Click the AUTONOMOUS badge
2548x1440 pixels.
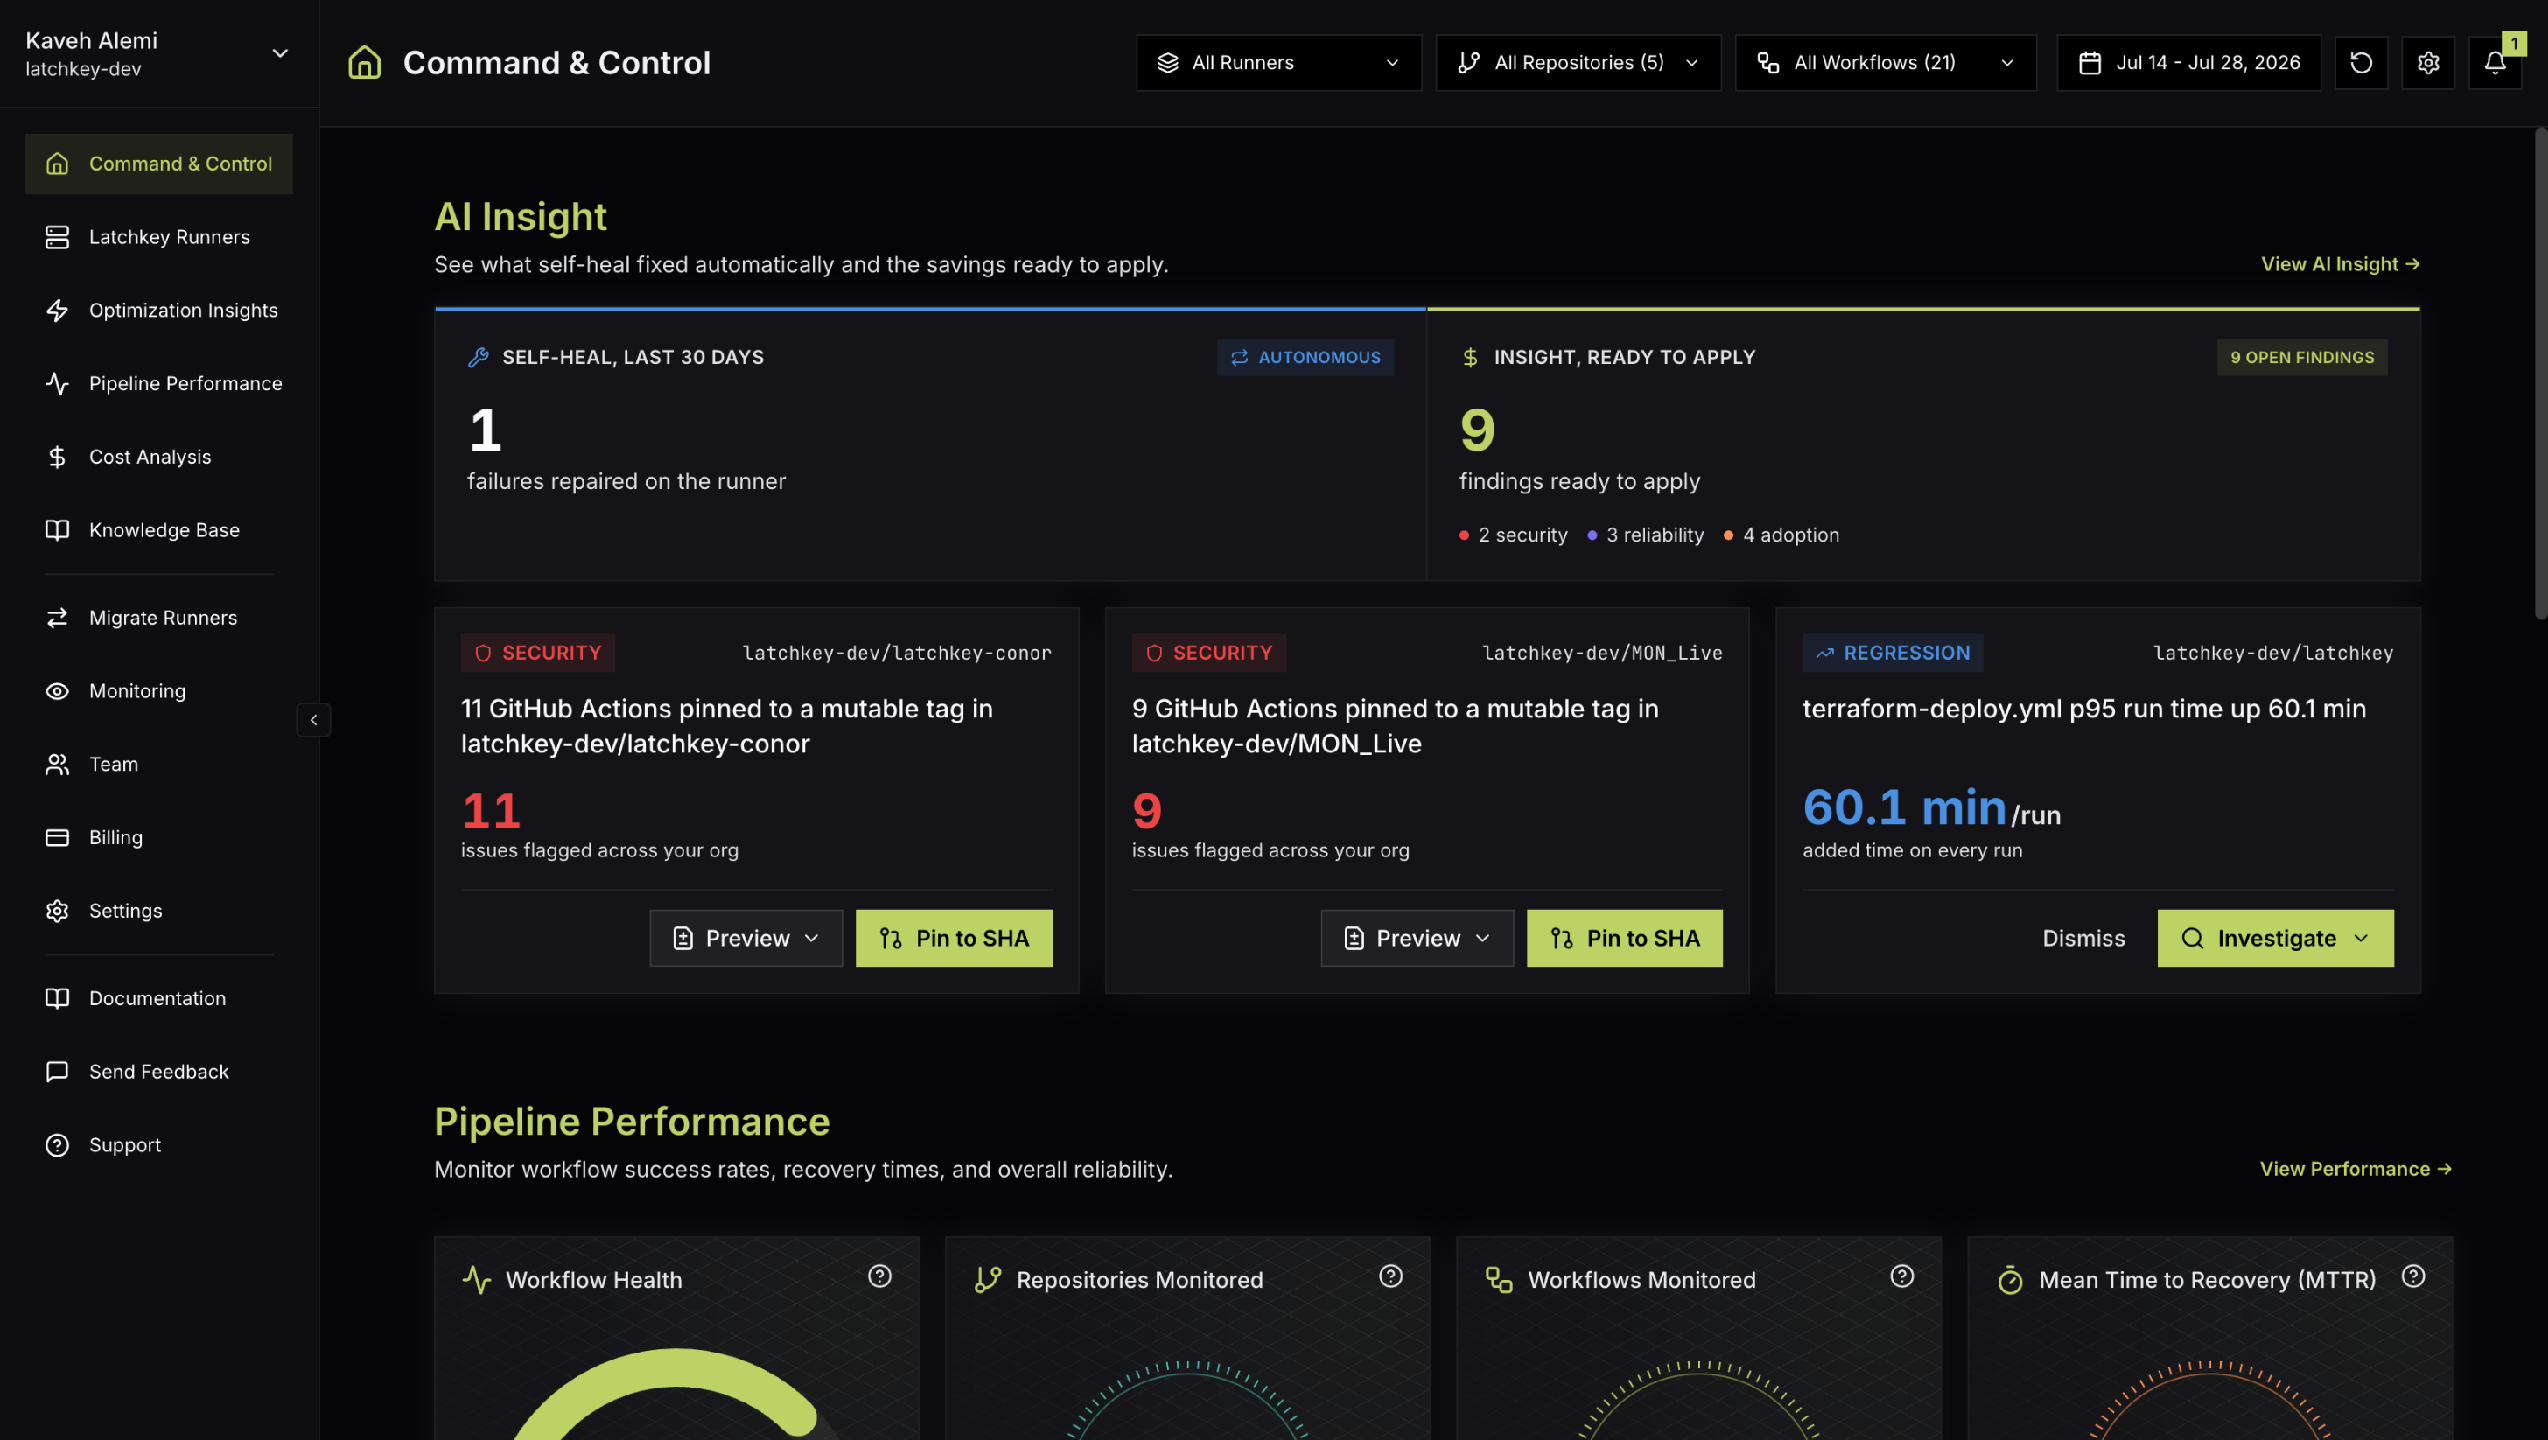1305,357
